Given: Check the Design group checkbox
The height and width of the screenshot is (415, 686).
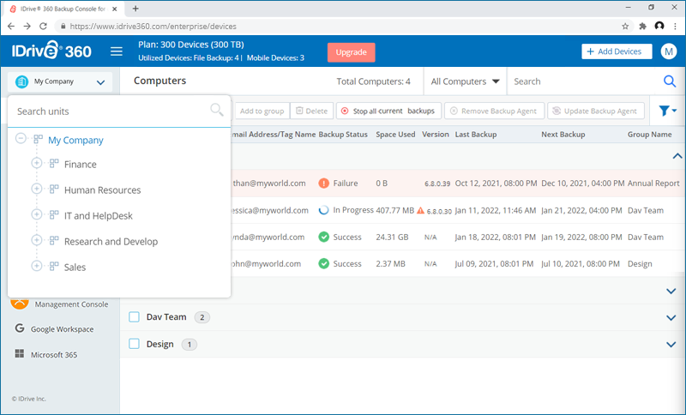Looking at the screenshot, I should (x=134, y=344).
